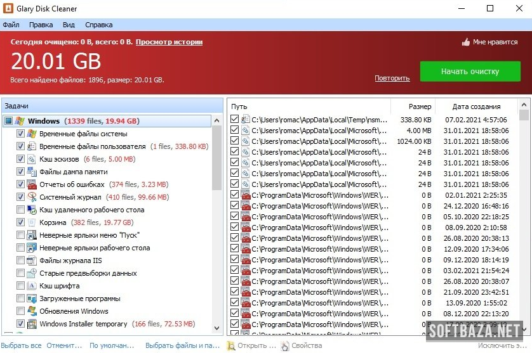Enable the Кэш удаленного рабочего стола checkbox
532x353 pixels.
pos(21,210)
